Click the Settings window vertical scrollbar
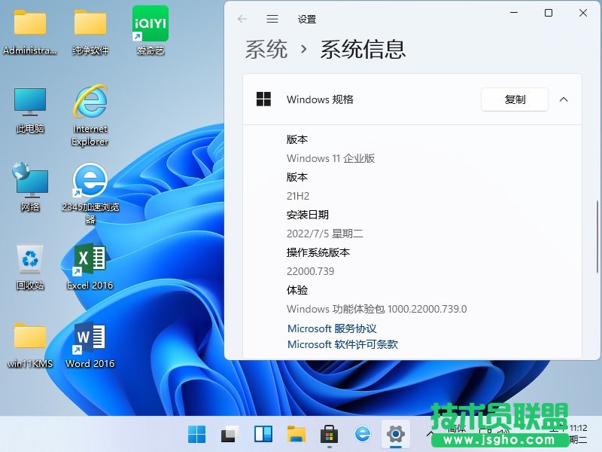The width and height of the screenshot is (602, 452). 598,237
